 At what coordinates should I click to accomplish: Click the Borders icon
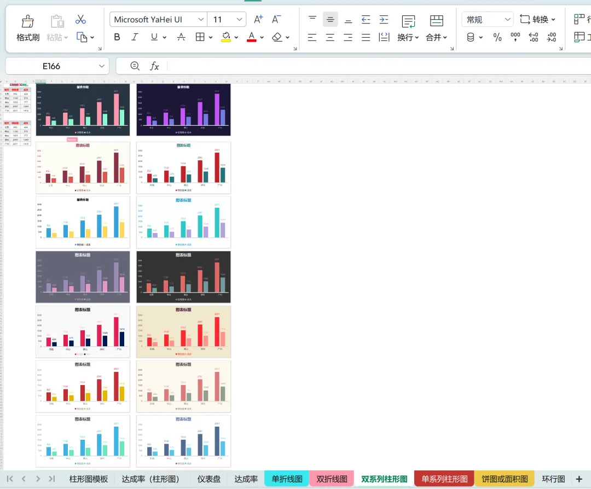[x=200, y=37]
